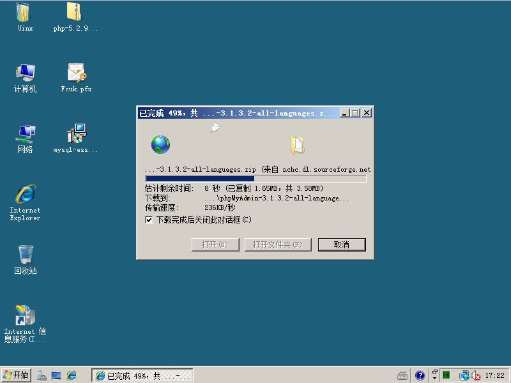511x383 pixels.
Task: Click the 开始 Start button
Action: point(16,375)
